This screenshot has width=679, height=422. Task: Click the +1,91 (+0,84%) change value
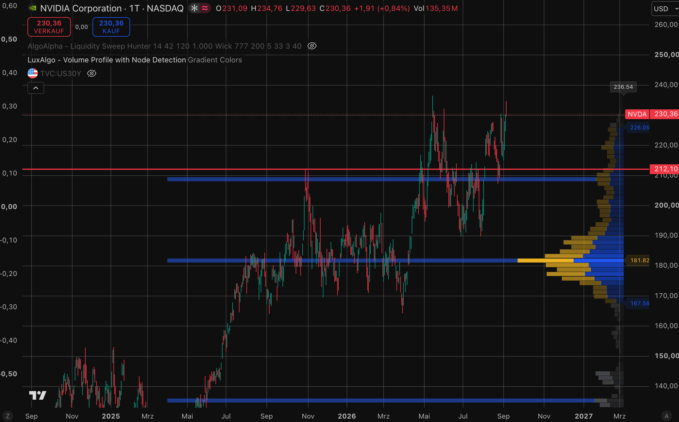coord(382,8)
